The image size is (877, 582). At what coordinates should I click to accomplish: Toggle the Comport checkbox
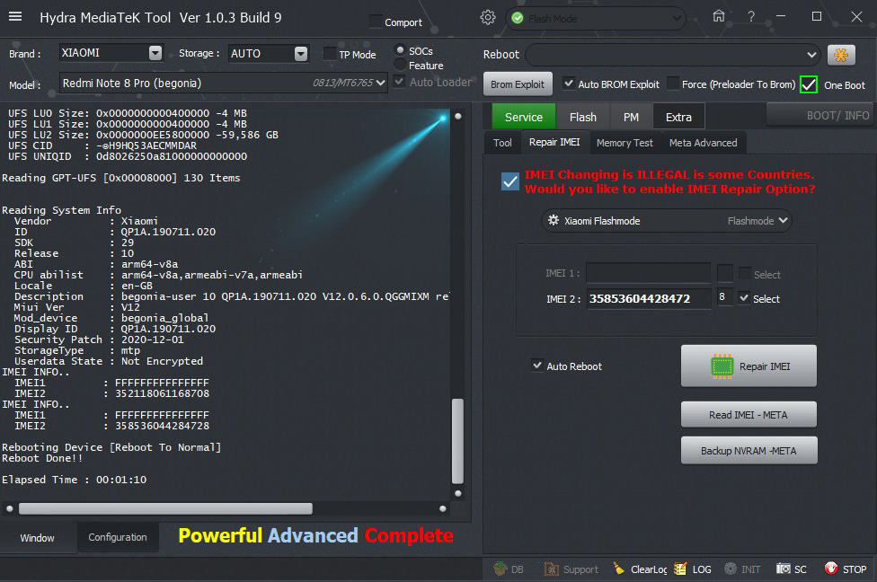[x=376, y=22]
